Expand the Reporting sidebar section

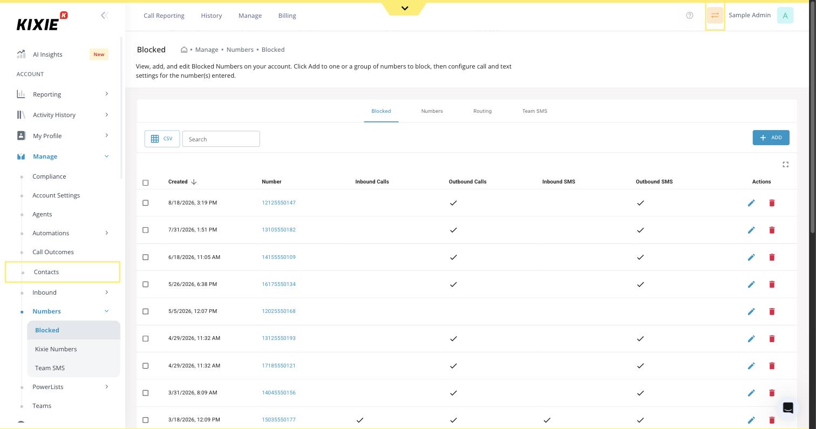(x=106, y=94)
